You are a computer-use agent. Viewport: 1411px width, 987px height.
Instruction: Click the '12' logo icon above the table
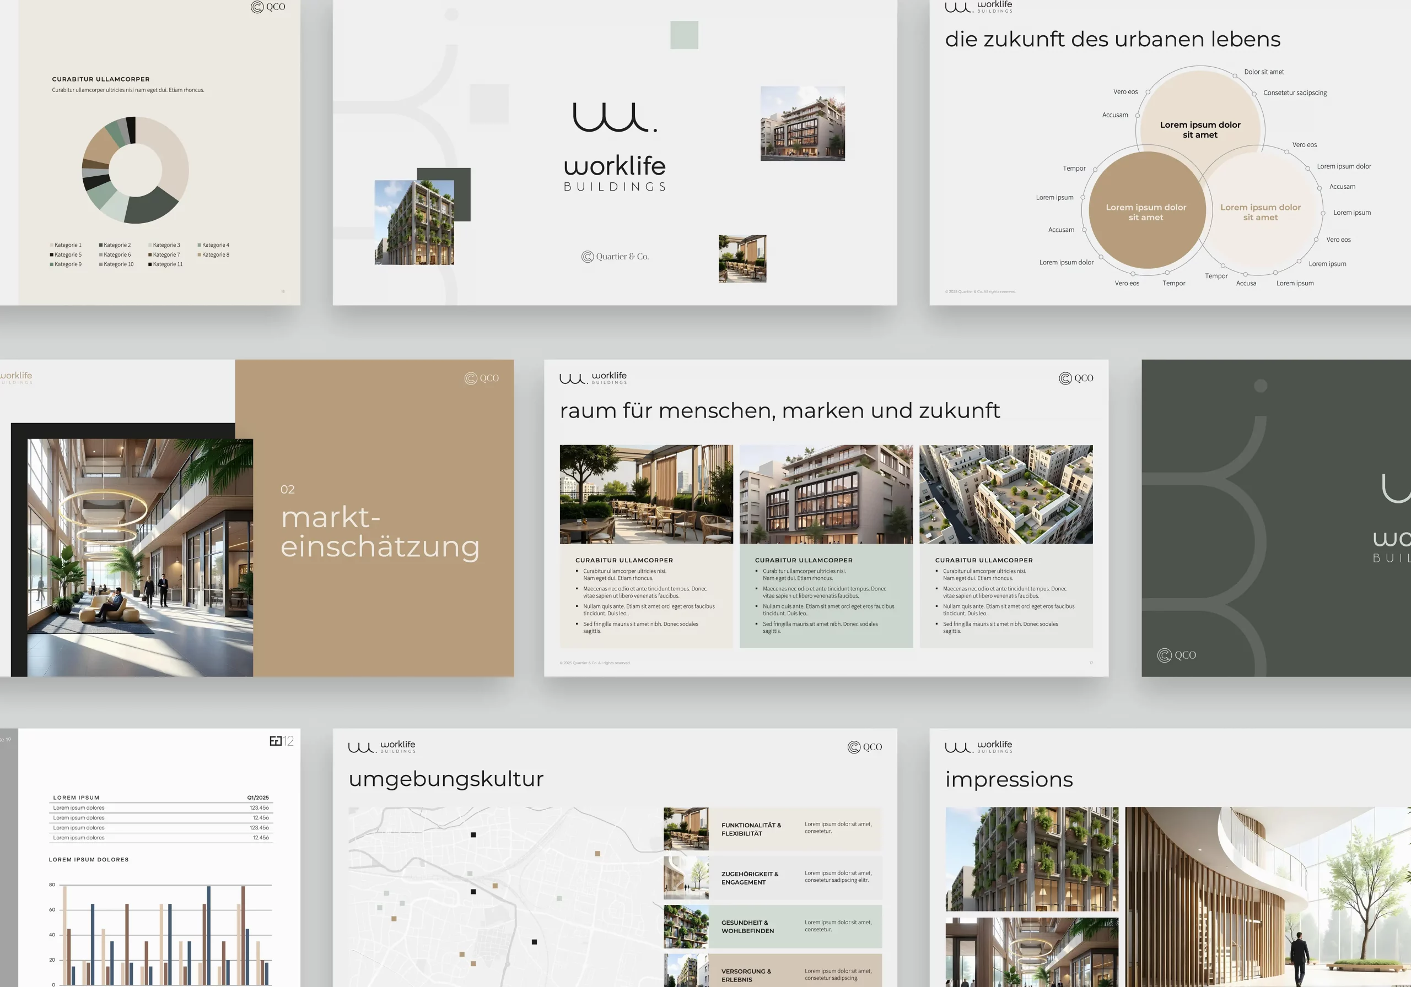click(x=282, y=741)
